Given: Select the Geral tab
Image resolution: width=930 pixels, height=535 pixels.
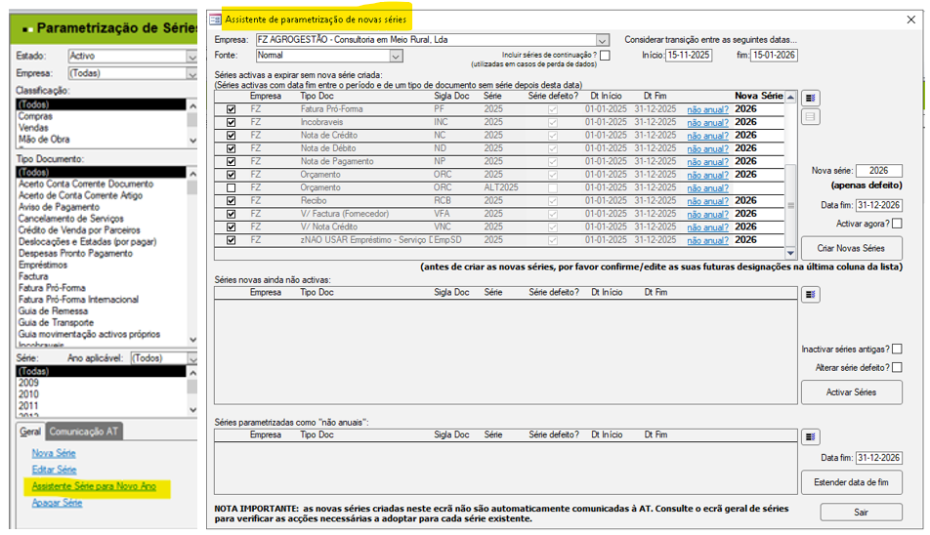Looking at the screenshot, I should click(x=31, y=432).
